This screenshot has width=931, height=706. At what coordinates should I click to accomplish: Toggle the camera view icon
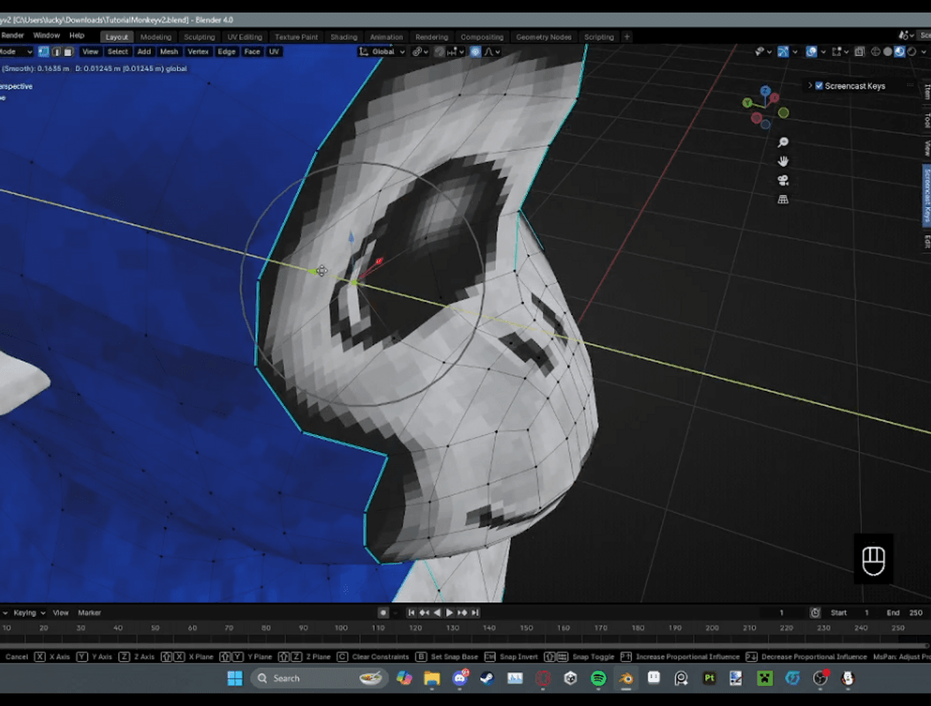[x=783, y=181]
